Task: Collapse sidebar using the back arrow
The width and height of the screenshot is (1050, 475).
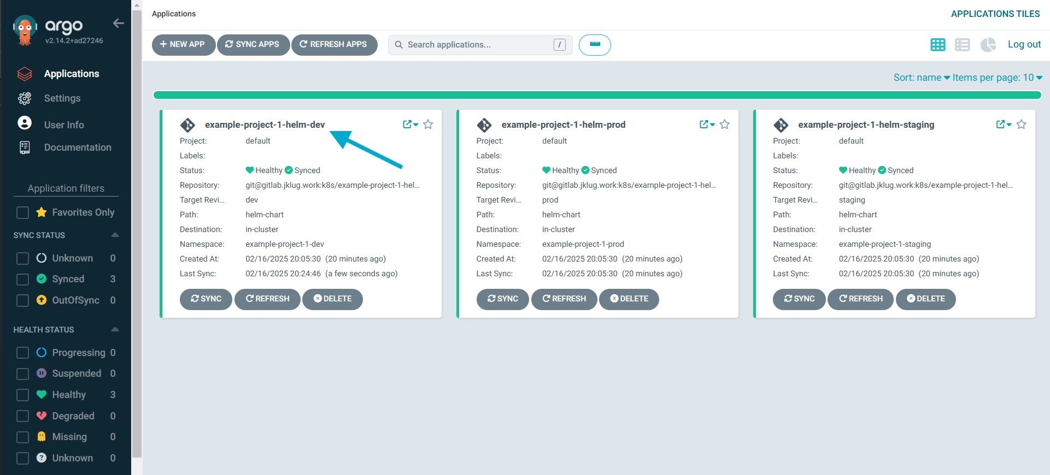Action: [x=118, y=23]
